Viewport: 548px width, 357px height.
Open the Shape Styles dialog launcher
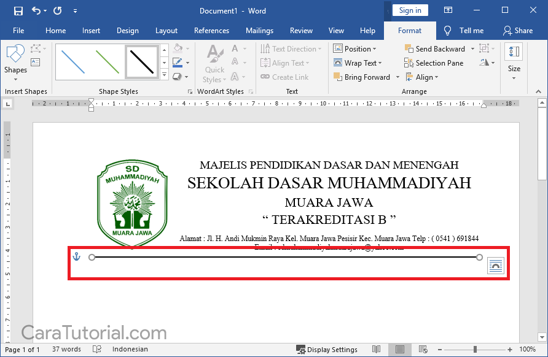tap(190, 91)
